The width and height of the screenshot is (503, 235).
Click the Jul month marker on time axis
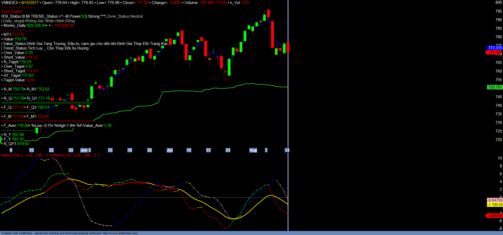(170, 150)
